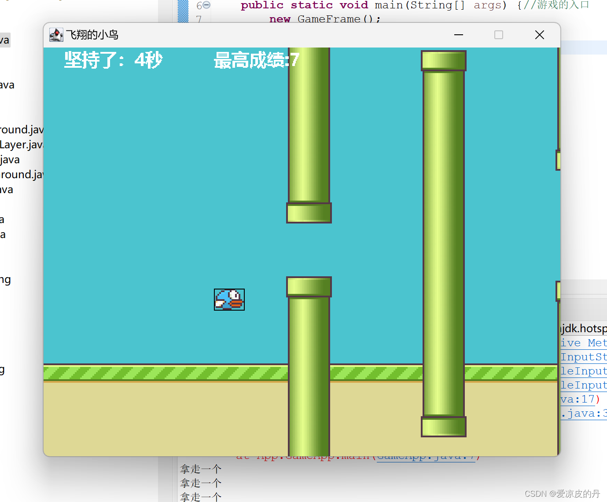The width and height of the screenshot is (607, 502).
Task: Click the Java app icon in title bar
Action: point(56,35)
